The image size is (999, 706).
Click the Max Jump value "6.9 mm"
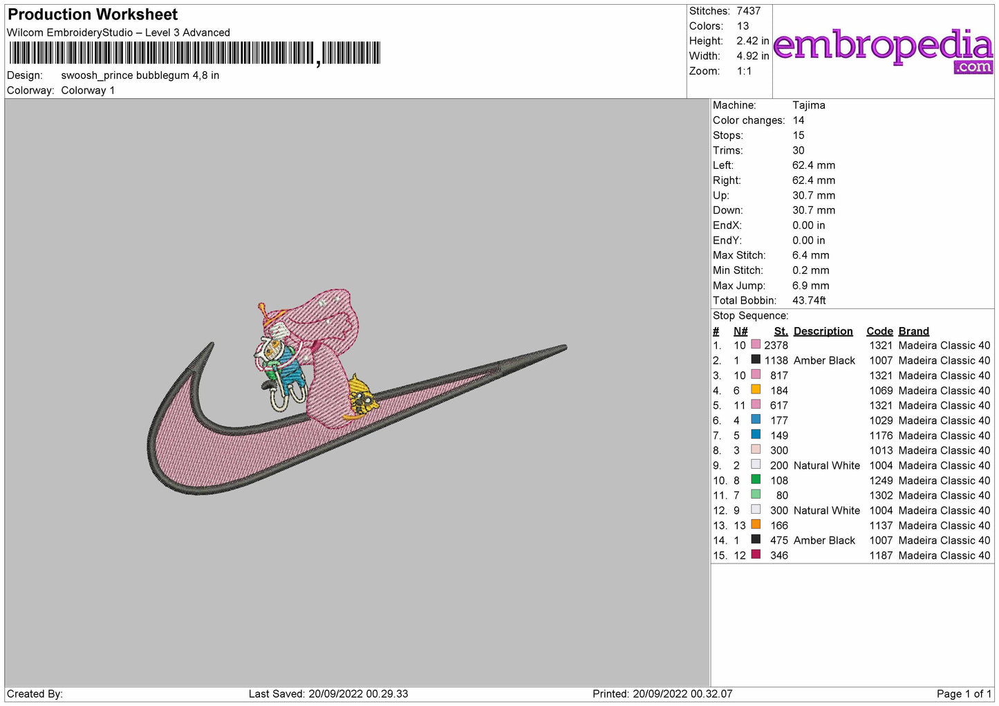[810, 286]
